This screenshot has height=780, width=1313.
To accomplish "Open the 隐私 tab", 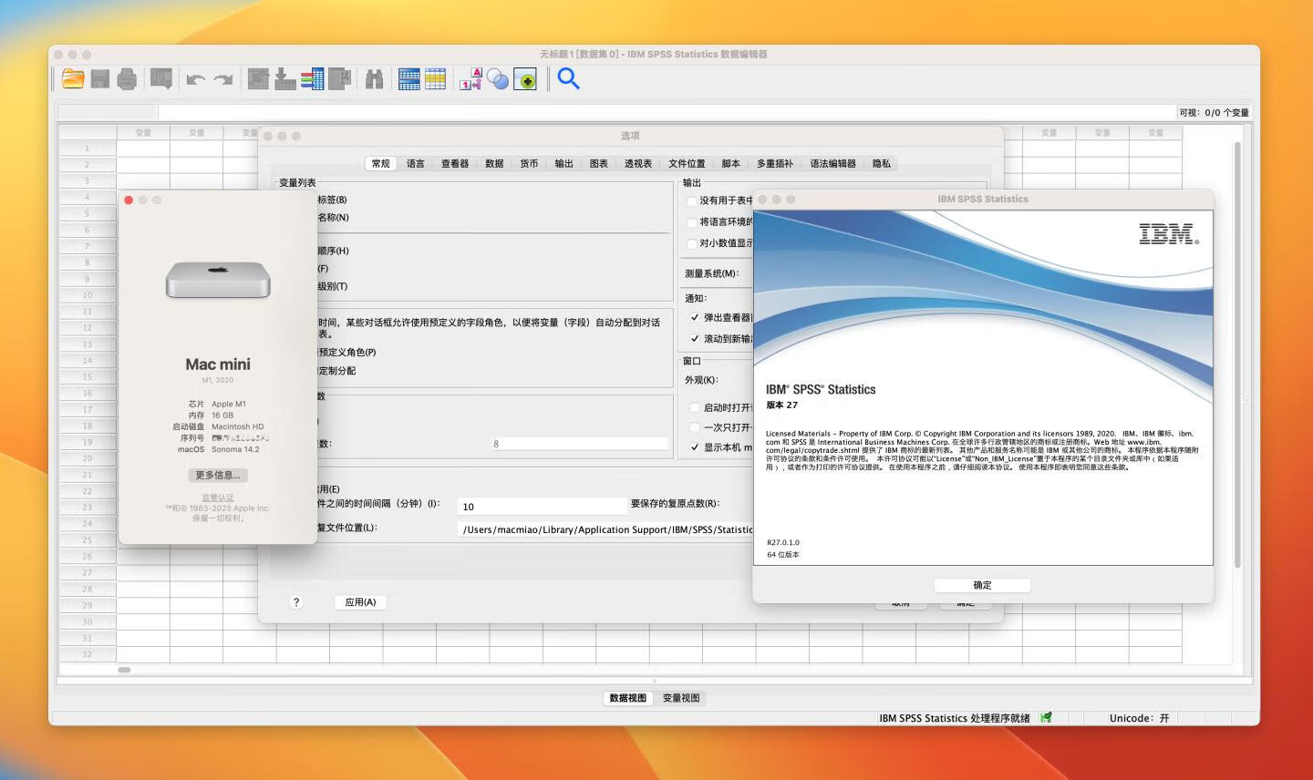I will (x=882, y=163).
